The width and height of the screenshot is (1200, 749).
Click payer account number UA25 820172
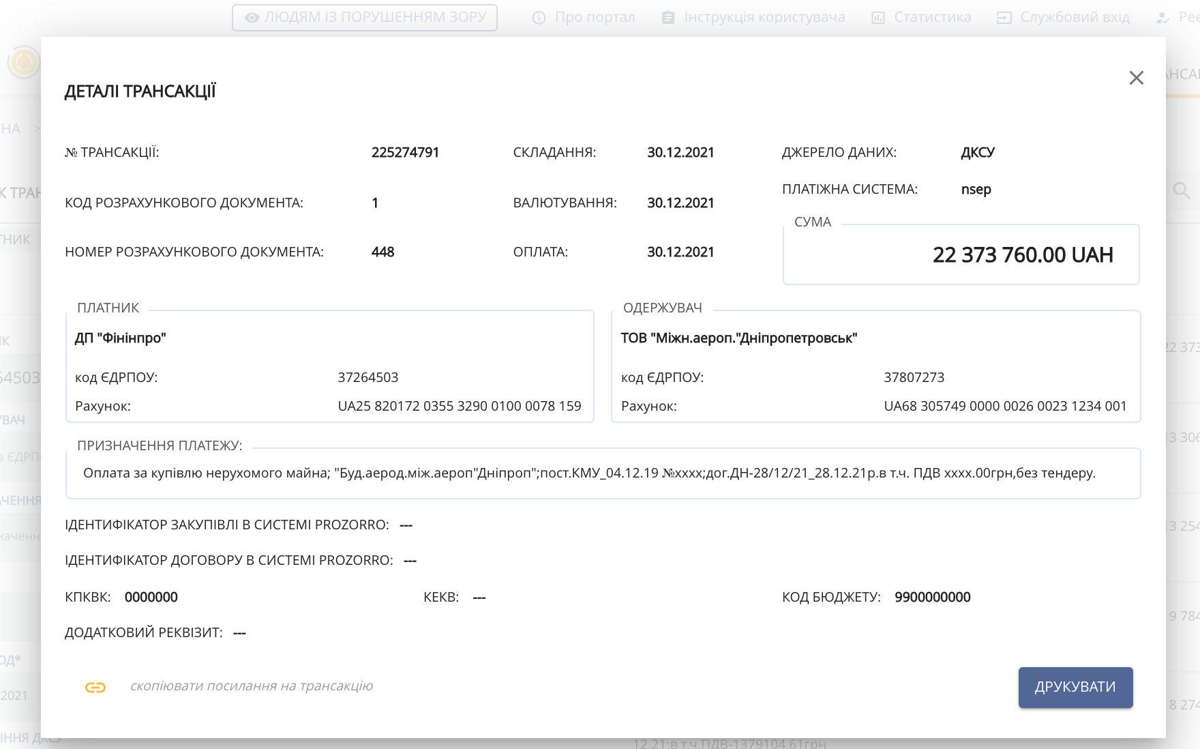pos(459,407)
